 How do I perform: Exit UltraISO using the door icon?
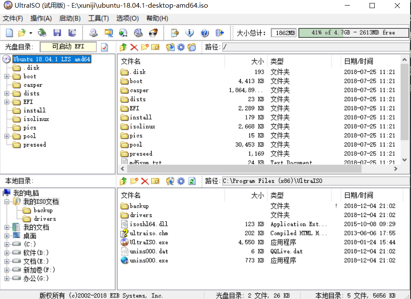[220, 32]
